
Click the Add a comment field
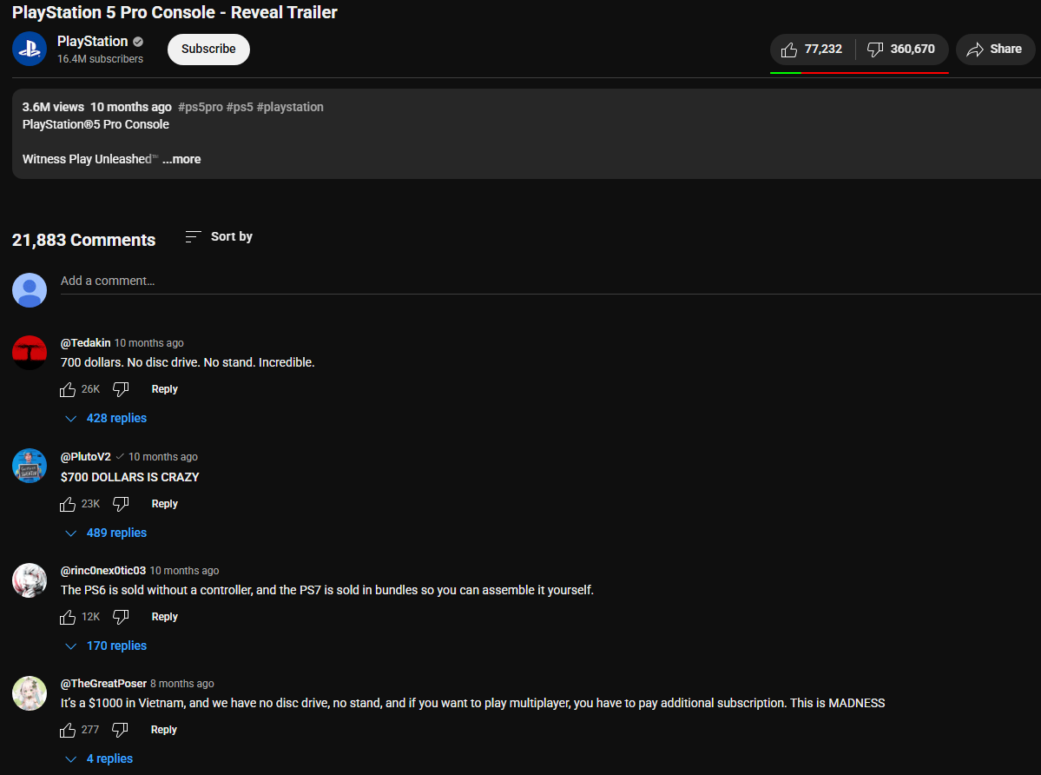550,281
